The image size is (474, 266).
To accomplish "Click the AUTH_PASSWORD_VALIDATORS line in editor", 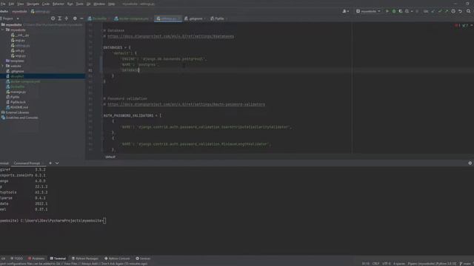I will (133, 115).
